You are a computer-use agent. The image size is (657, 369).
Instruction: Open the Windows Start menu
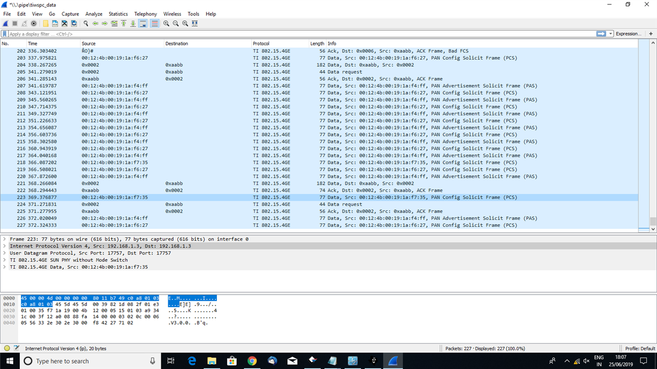click(x=10, y=361)
